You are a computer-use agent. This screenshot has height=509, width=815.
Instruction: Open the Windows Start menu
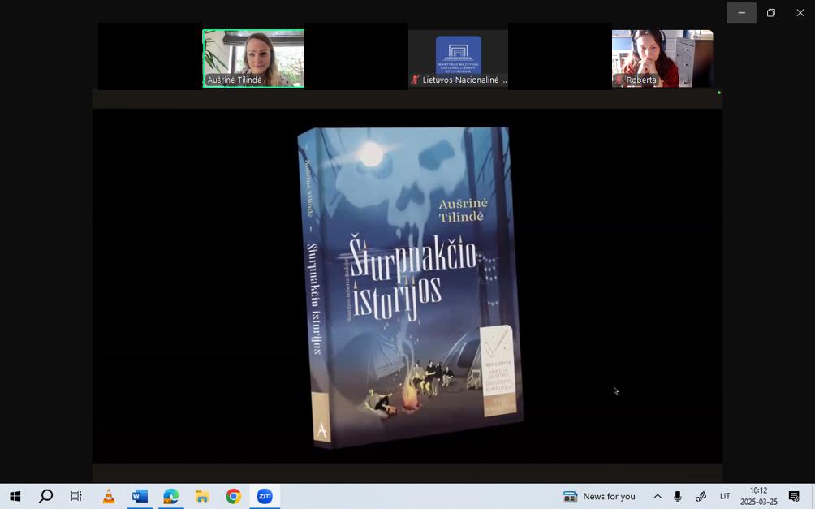[x=15, y=497]
